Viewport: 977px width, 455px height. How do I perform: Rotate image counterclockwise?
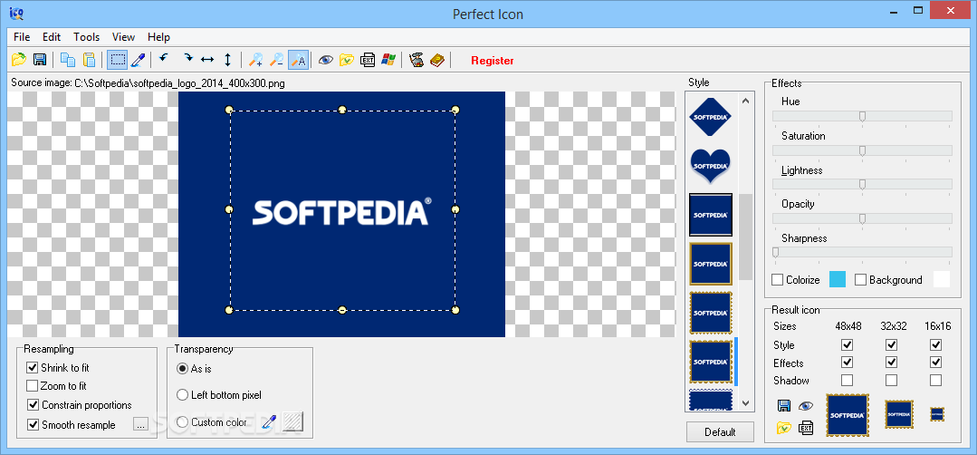[x=164, y=59]
